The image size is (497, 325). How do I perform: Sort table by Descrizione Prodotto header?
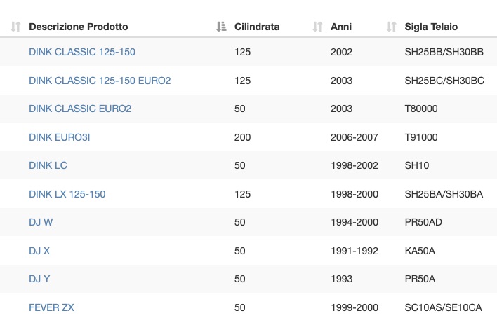79,27
